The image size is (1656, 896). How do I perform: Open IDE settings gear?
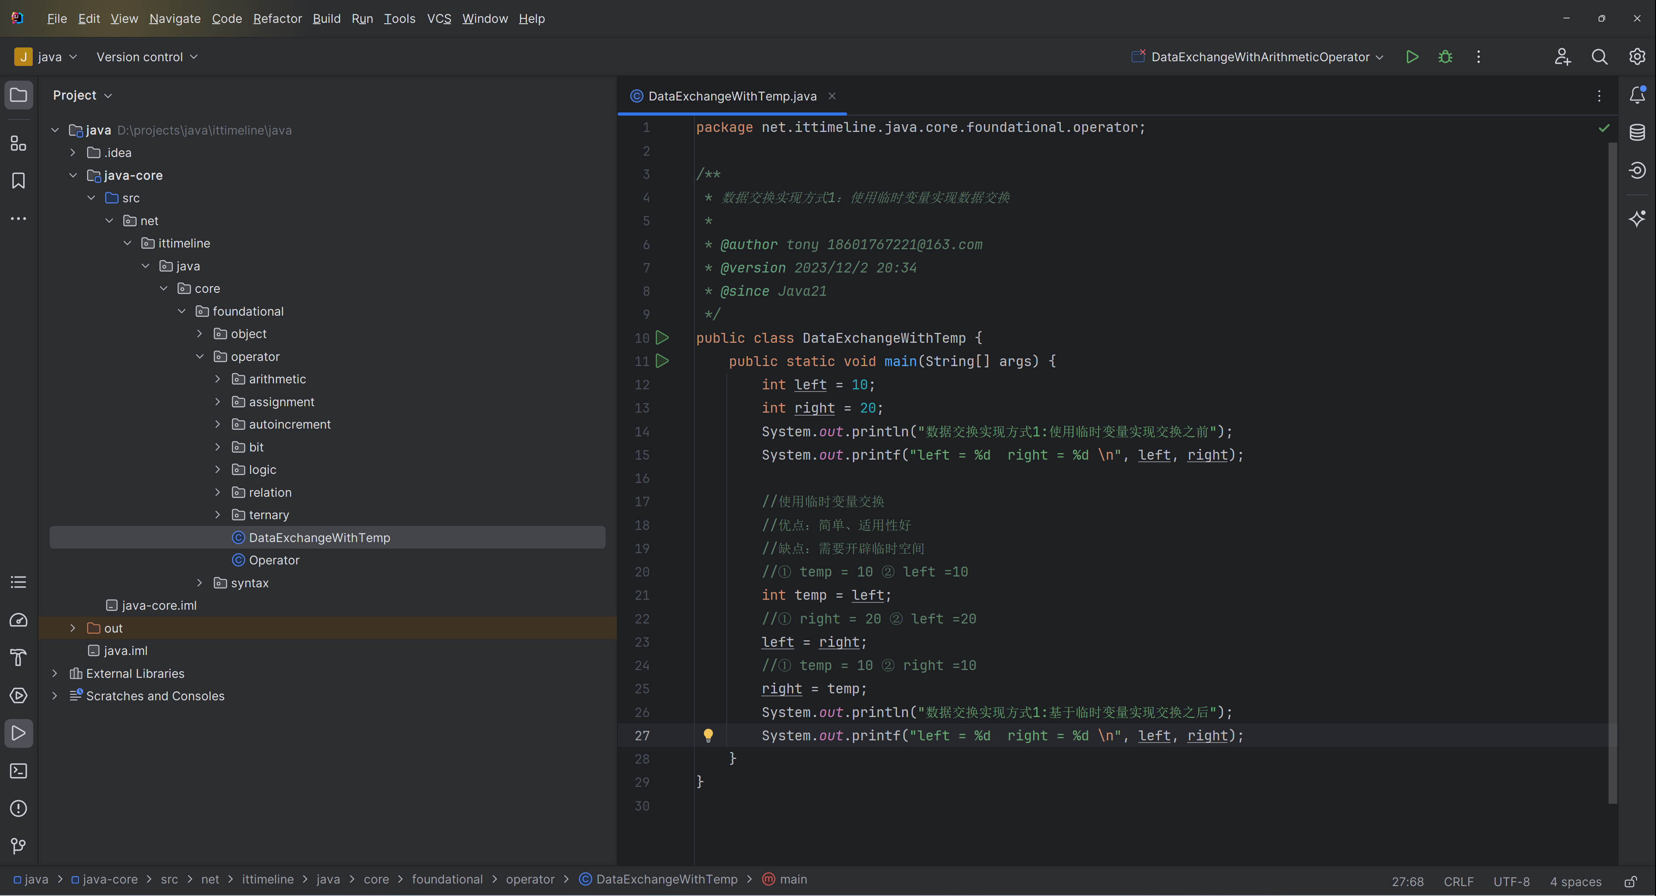(1637, 56)
